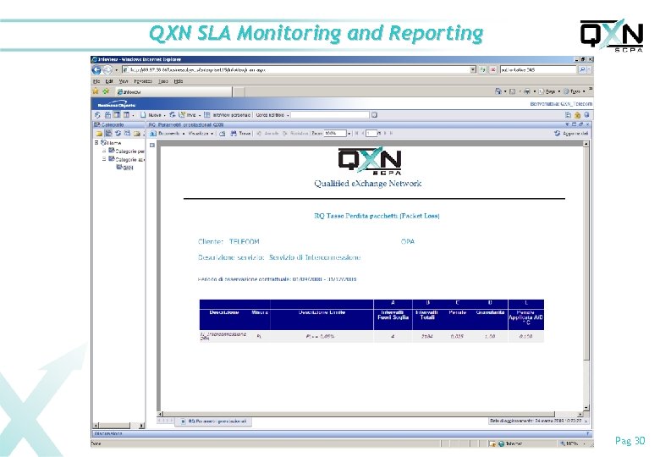Open the Documento dropdown menu

click(x=184, y=134)
